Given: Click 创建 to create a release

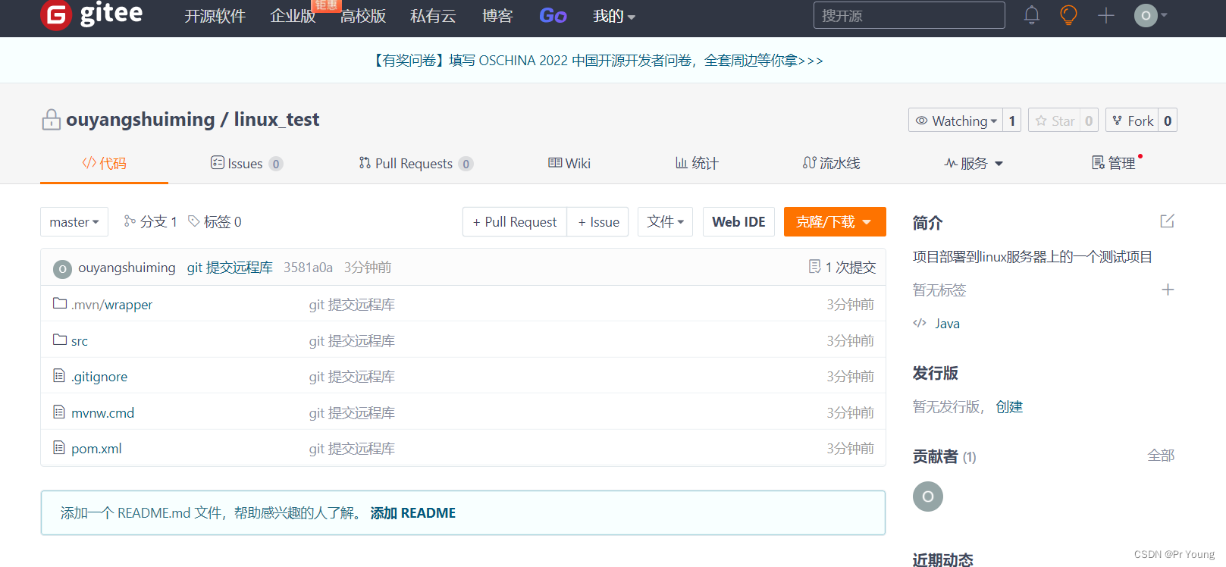Looking at the screenshot, I should (1009, 407).
